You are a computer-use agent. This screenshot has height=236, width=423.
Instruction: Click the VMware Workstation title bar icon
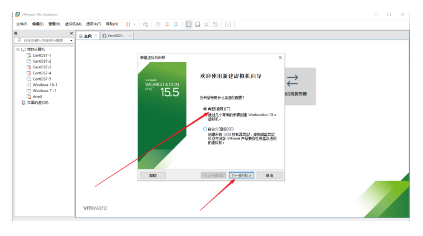(17, 14)
